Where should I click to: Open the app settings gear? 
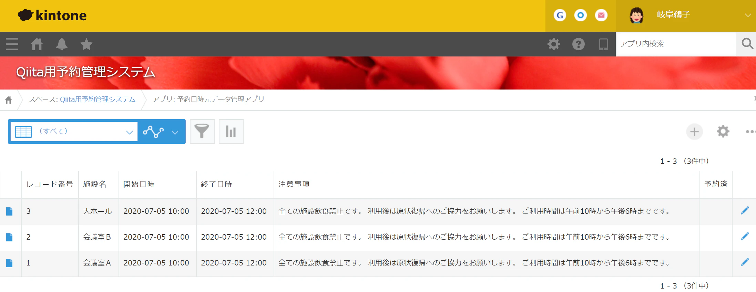coord(723,132)
